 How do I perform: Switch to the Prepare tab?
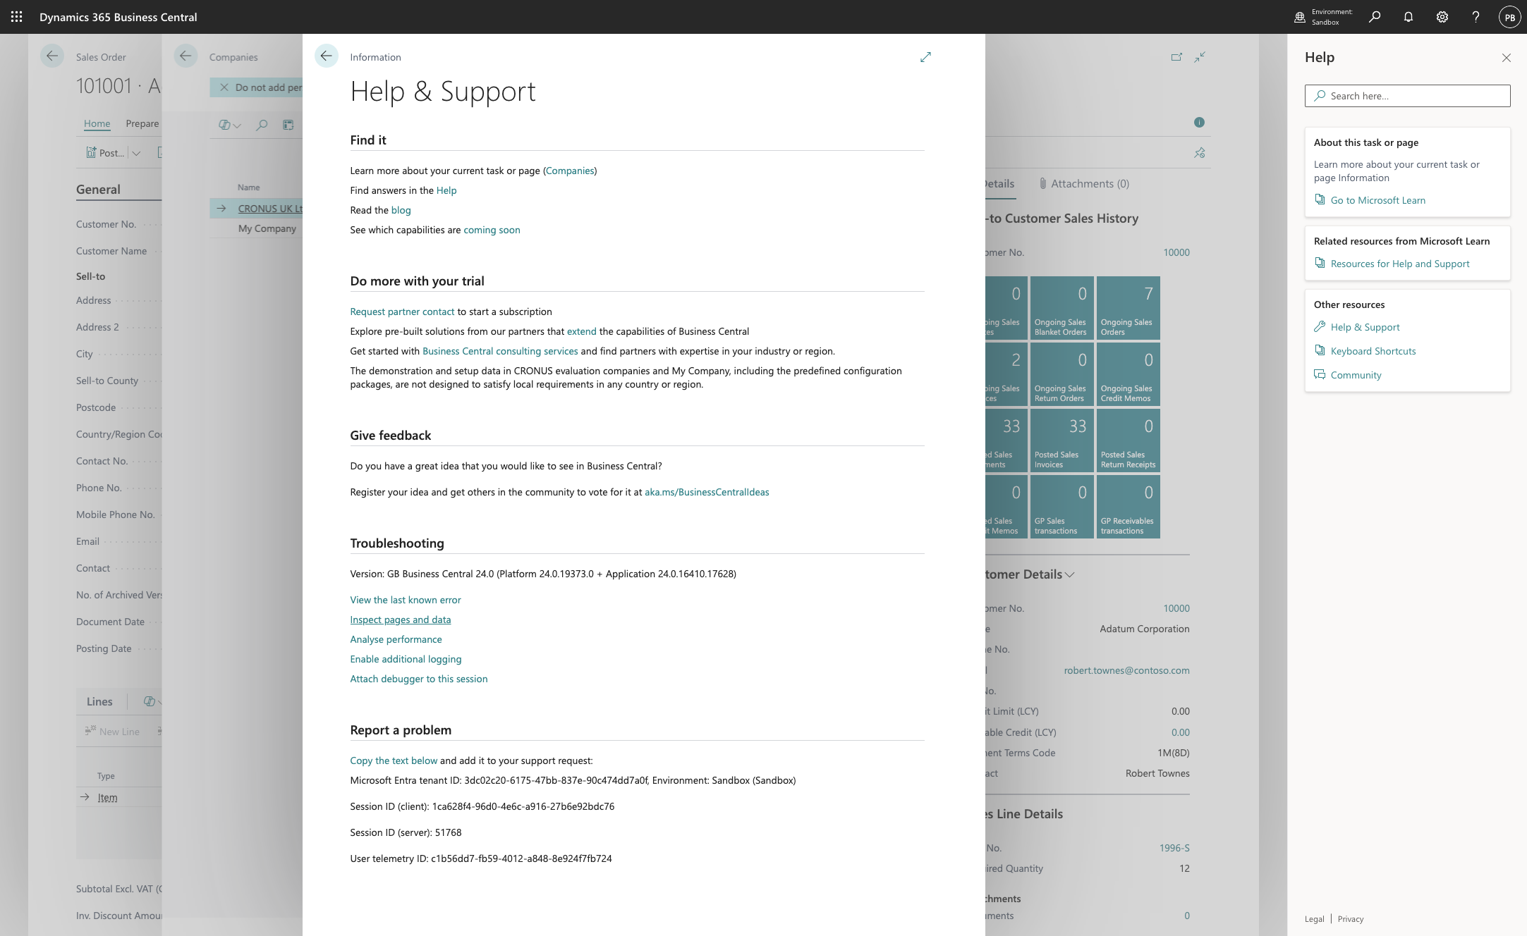point(142,123)
